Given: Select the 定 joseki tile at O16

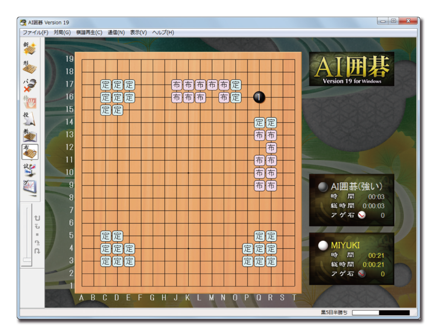Looking at the screenshot, I should tap(236, 97).
